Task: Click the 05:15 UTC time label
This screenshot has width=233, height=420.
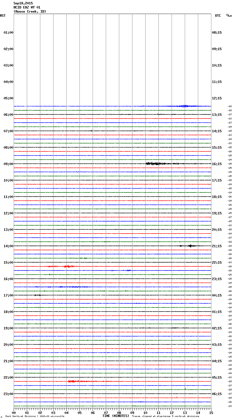Action: [x=217, y=378]
